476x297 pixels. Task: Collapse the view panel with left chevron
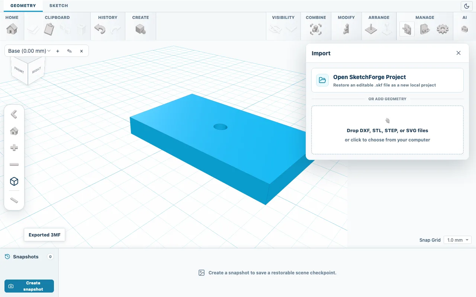pyautogui.click(x=14, y=114)
